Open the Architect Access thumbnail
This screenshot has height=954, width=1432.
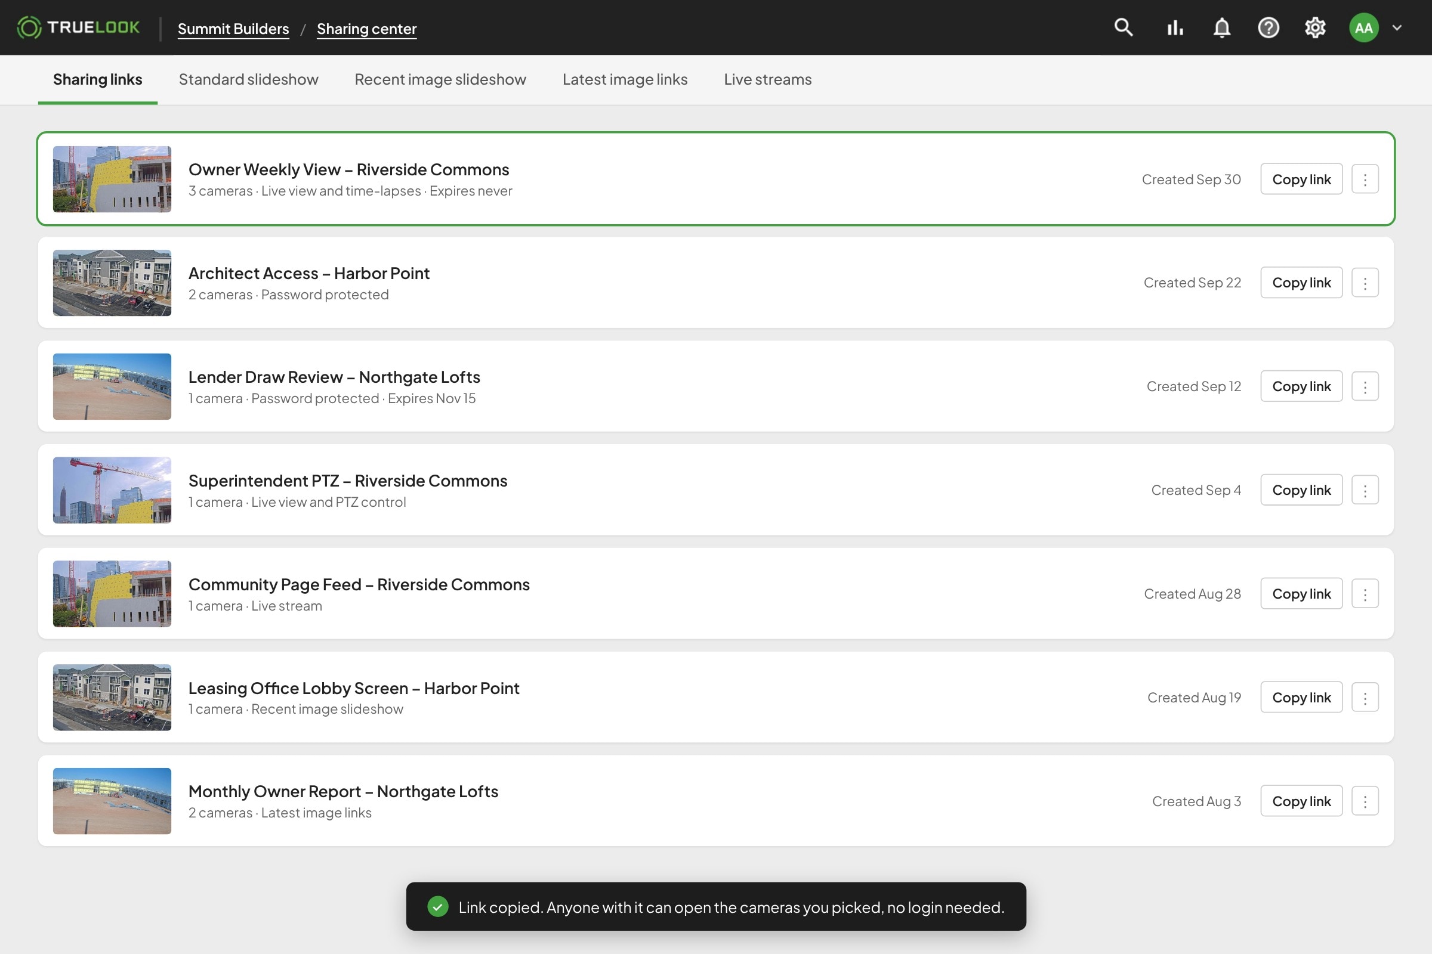[x=112, y=282]
